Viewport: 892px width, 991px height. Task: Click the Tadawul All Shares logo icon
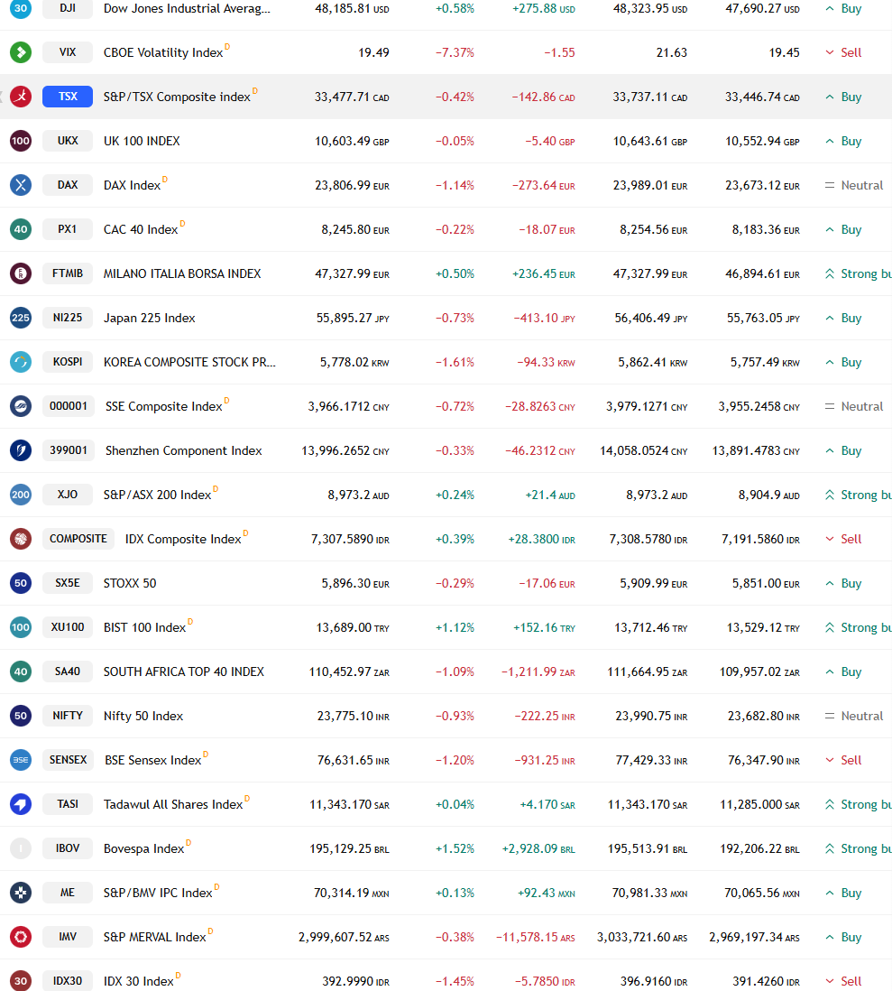click(x=21, y=804)
